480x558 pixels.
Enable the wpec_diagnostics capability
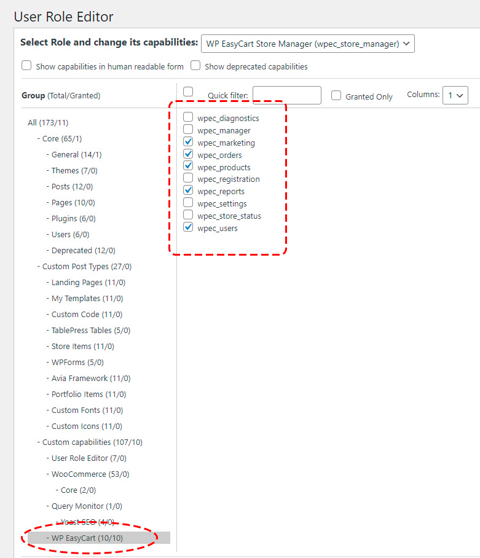coord(188,117)
